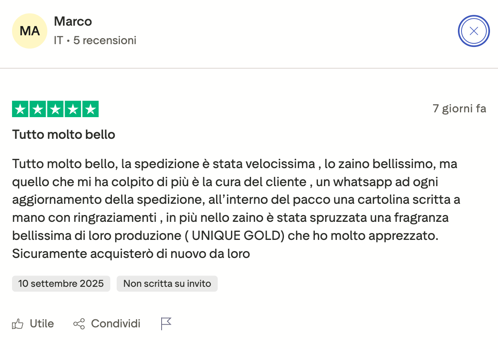498x349 pixels.
Task: Click the IT country code label
Action: [59, 41]
